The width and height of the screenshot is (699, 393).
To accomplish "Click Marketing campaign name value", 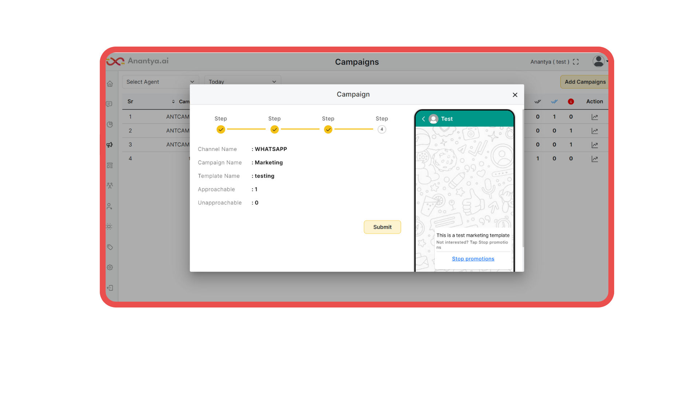I will coord(269,163).
